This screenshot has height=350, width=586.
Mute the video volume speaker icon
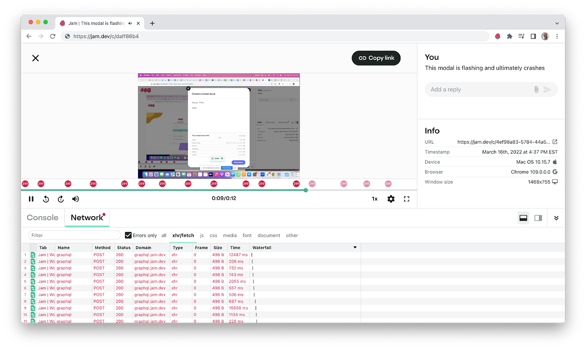(76, 199)
